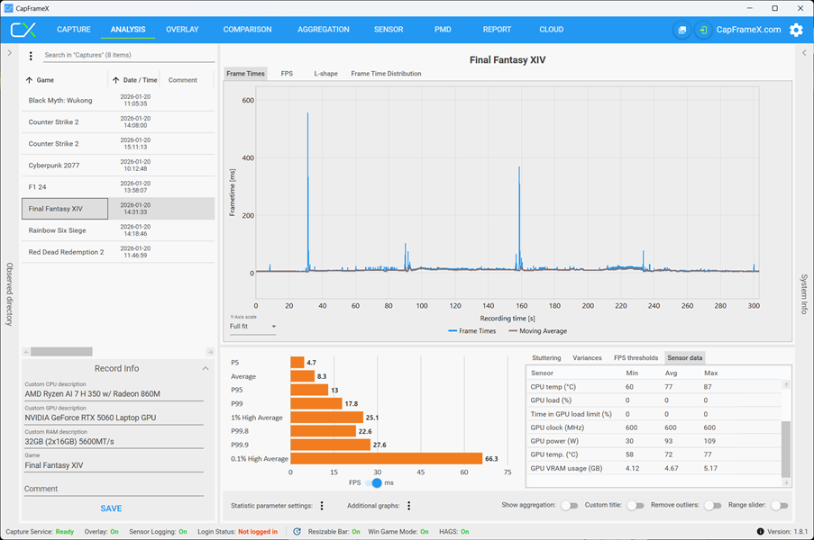The width and height of the screenshot is (814, 540).
Task: Click the refresh icon beside Resizable Bar
Action: (297, 532)
